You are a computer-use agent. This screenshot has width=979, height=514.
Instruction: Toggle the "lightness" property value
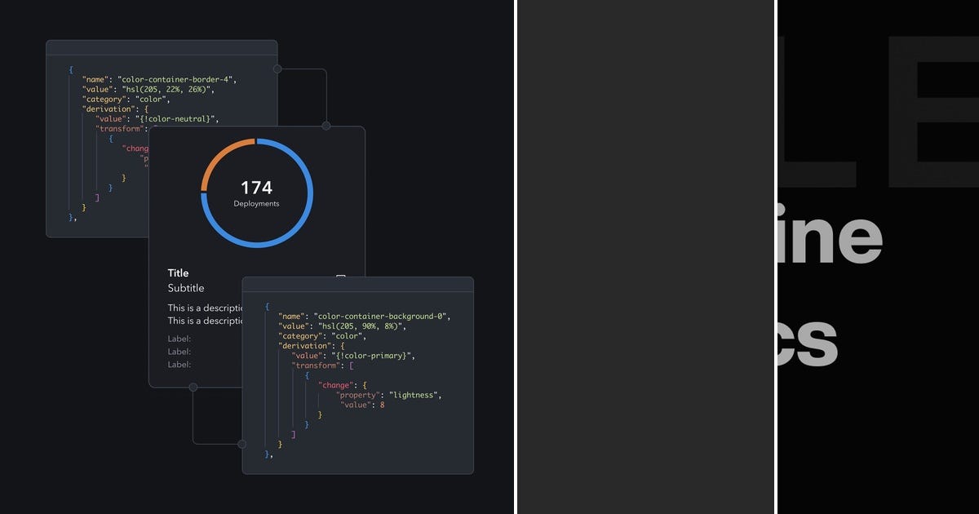point(417,395)
